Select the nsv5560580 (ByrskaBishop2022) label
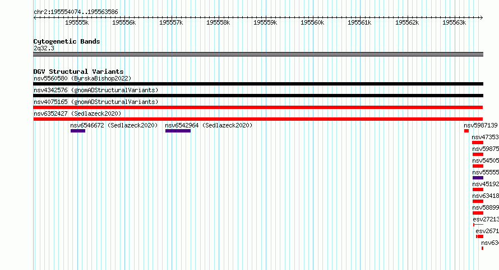499x270 pixels. 82,78
